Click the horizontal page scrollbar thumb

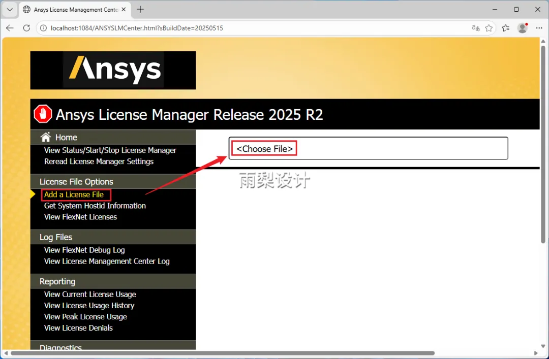click(x=223, y=353)
